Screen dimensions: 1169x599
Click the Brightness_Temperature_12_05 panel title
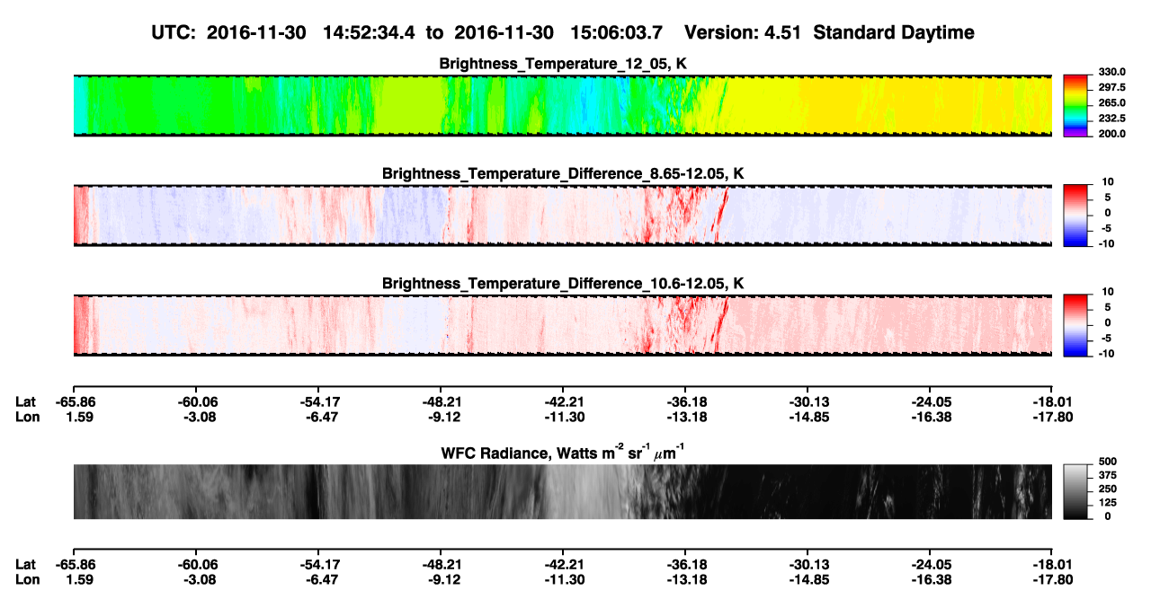(x=563, y=64)
